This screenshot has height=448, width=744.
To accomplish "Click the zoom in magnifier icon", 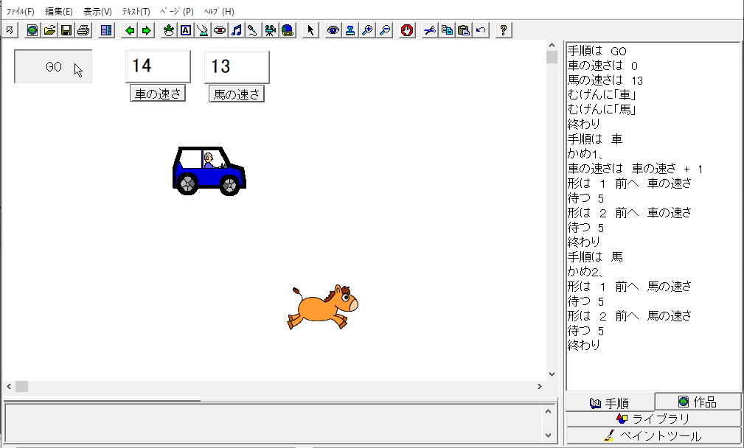I will click(x=367, y=30).
